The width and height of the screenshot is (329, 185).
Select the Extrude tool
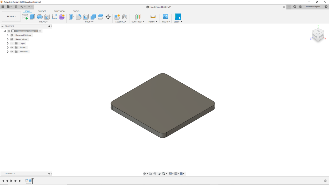point(32,16)
